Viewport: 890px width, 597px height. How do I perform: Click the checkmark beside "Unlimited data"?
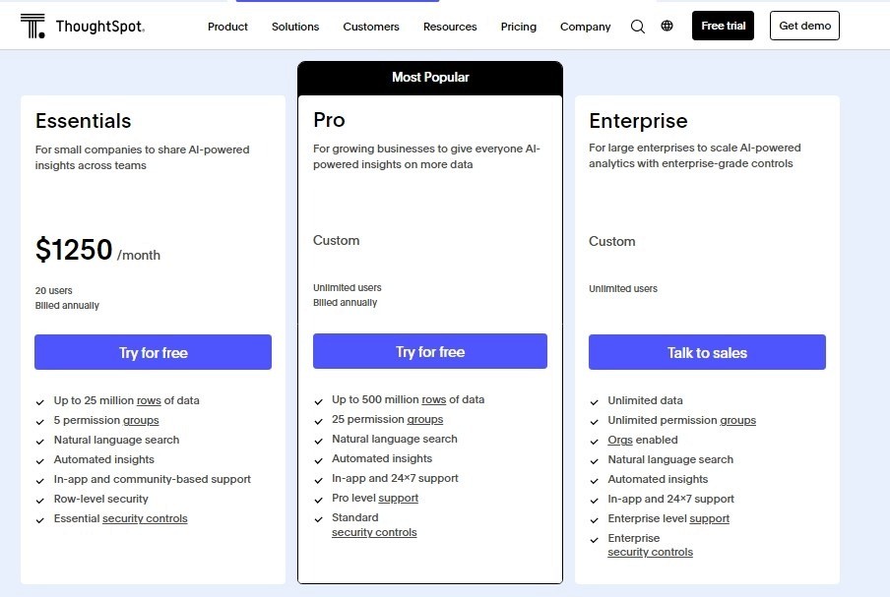[x=595, y=400]
